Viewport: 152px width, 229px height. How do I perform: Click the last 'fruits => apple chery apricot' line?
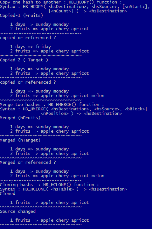[50, 220]
